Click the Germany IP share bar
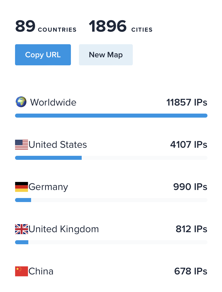This screenshot has width=222, height=292. pos(111,200)
